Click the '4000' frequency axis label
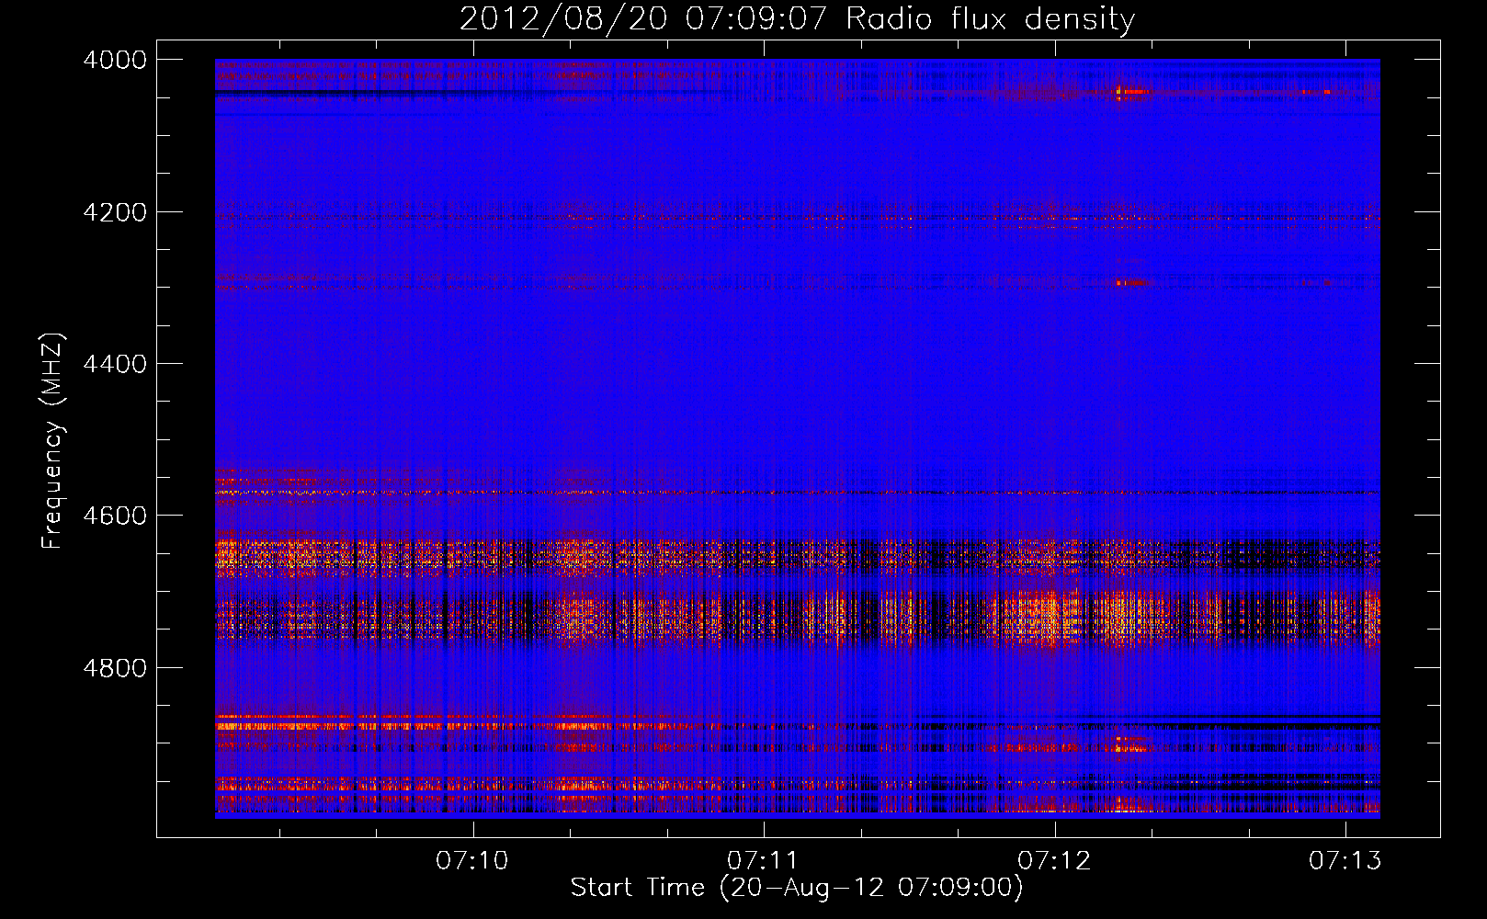1487x919 pixels. point(114,60)
